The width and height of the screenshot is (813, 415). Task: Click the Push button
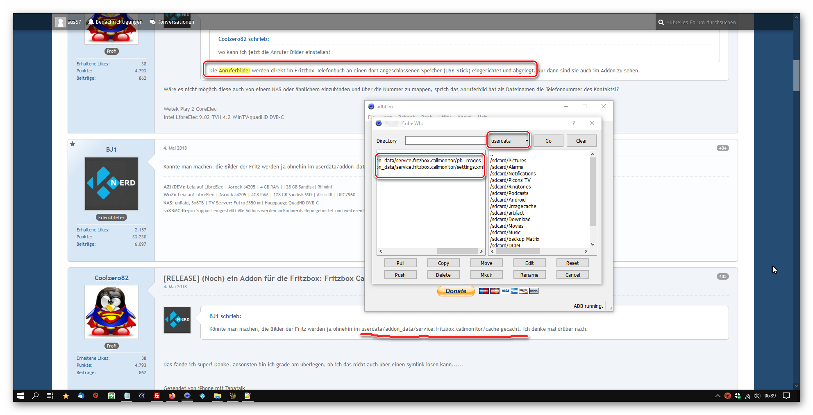pyautogui.click(x=400, y=275)
